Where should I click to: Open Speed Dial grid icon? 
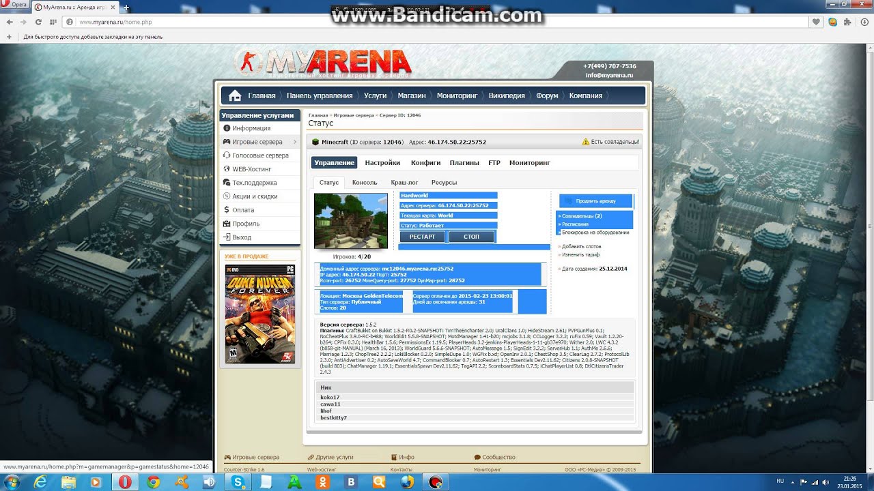point(53,22)
